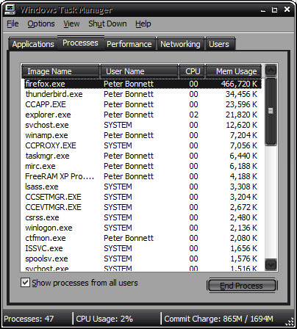The height and width of the screenshot is (329, 297).
Task: Select the Processes tab
Action: coord(80,43)
